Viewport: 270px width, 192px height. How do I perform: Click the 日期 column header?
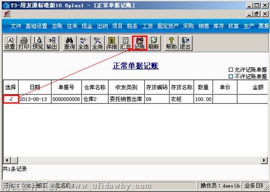click(x=35, y=87)
